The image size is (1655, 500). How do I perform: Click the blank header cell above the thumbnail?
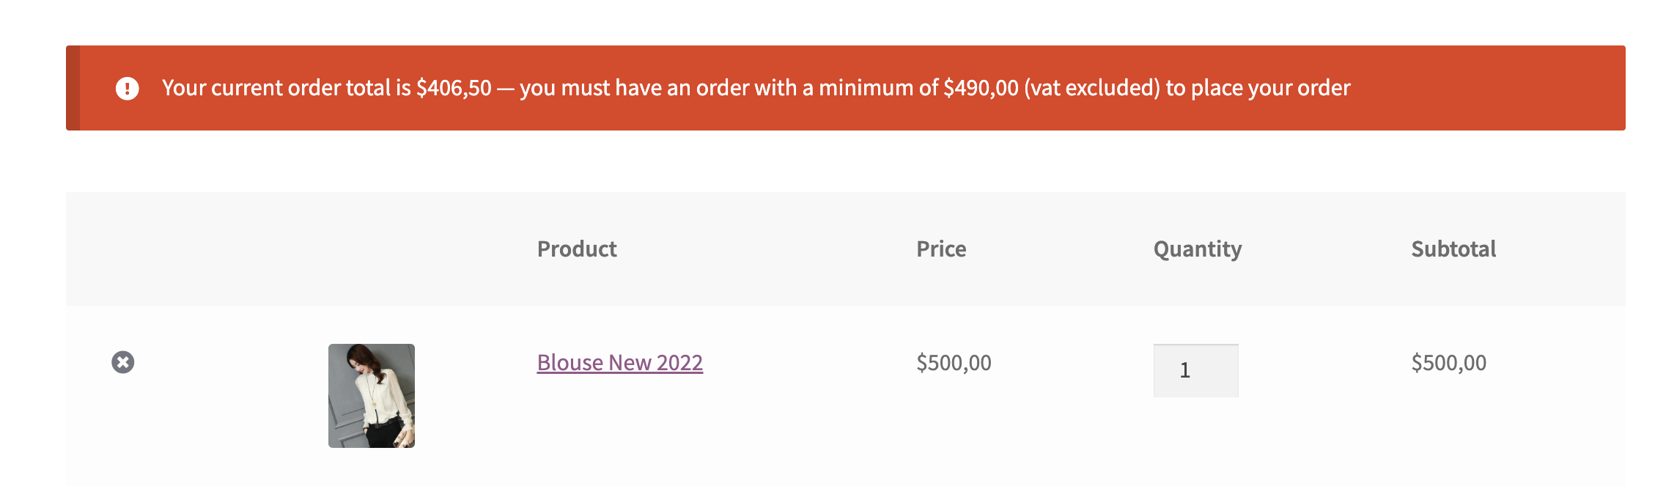(372, 249)
